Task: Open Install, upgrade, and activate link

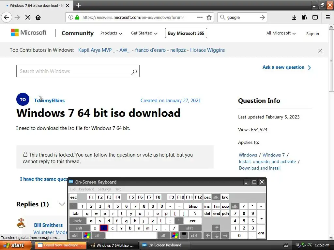Action: click(x=267, y=161)
